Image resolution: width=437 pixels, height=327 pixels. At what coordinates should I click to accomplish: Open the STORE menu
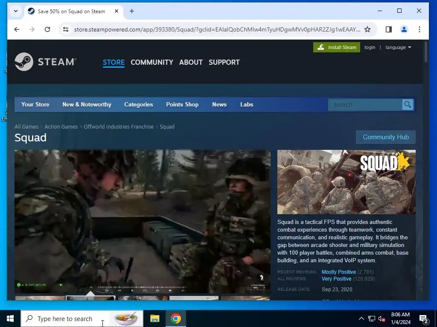(114, 62)
